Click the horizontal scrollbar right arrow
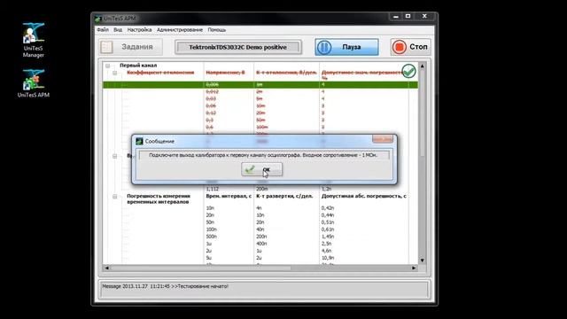This screenshot has width=567, height=319. 414,268
